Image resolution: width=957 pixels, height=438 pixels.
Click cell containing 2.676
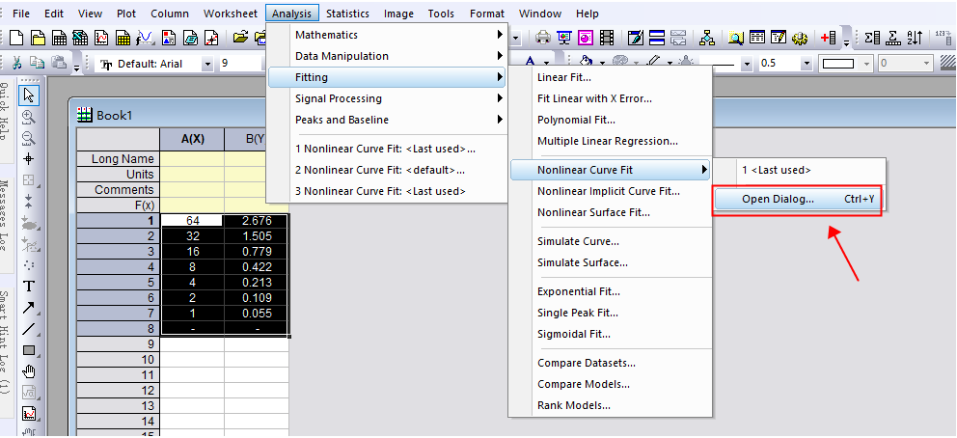pyautogui.click(x=257, y=221)
